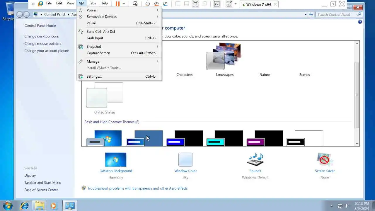Open the Tabs menu
Image resolution: width=375 pixels, height=211 pixels.
point(92,3)
